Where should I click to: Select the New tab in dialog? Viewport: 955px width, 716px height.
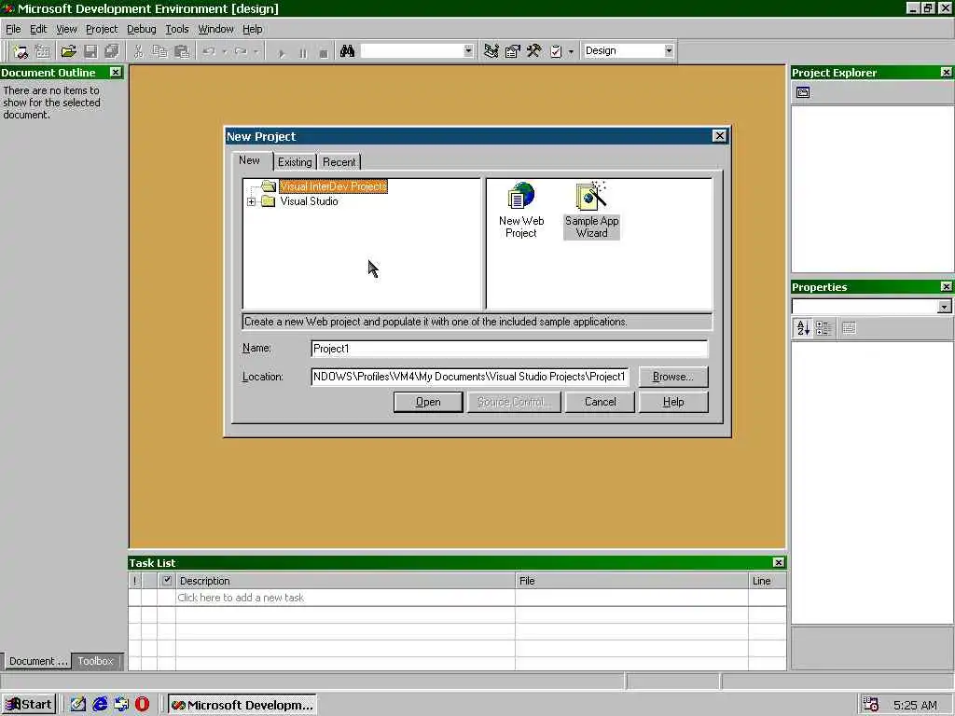pos(250,160)
